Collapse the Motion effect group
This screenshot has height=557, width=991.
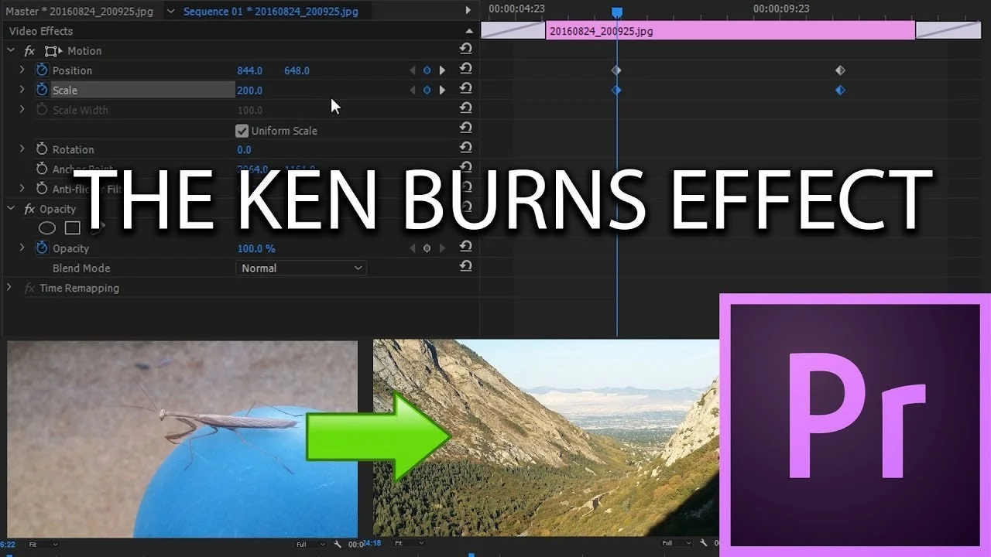click(x=11, y=51)
